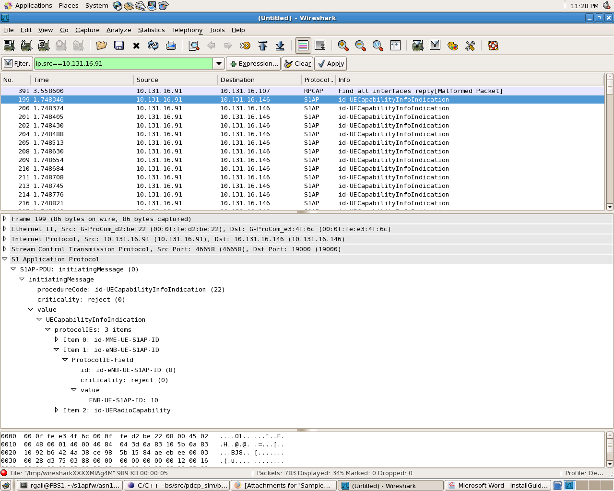Toggle packet list colorization

tap(303, 46)
